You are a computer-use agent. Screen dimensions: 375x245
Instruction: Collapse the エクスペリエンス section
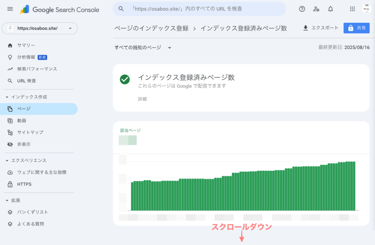coord(26,161)
